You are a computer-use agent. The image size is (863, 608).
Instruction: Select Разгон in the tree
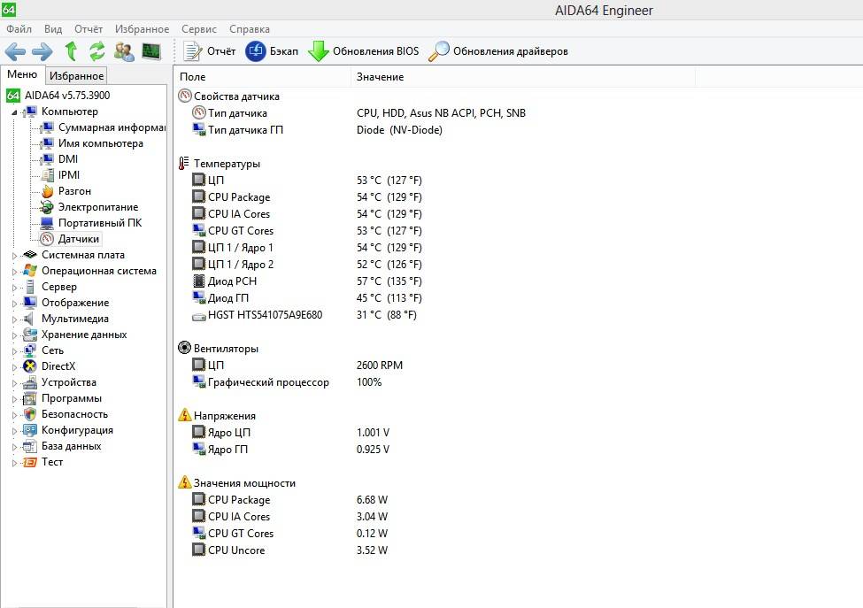(x=74, y=191)
